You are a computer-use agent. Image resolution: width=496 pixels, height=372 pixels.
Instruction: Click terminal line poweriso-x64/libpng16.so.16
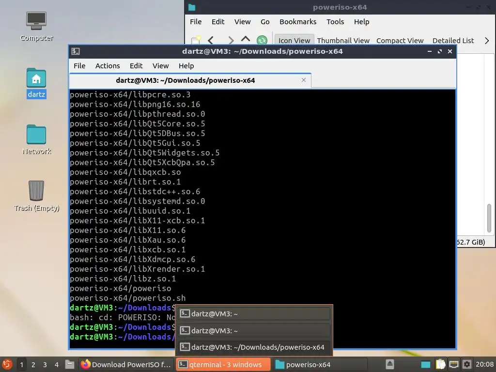(135, 105)
